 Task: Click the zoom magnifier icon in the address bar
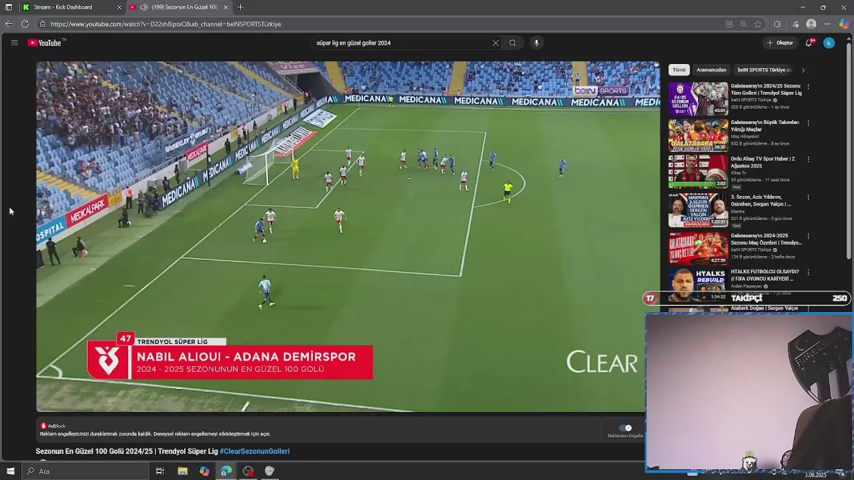(743, 24)
